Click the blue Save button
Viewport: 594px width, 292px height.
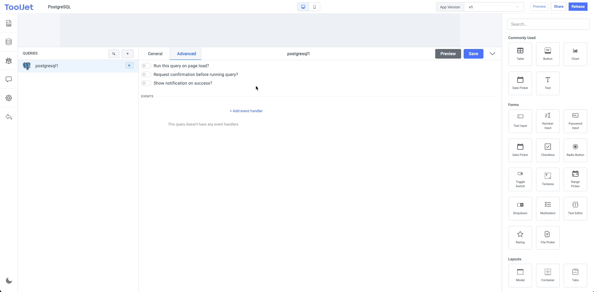pos(473,54)
